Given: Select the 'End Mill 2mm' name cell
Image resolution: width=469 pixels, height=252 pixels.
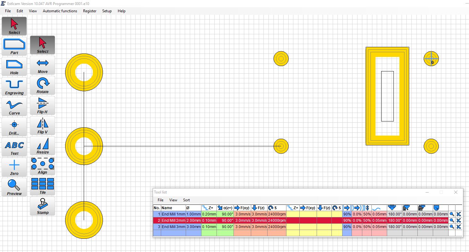Looking at the screenshot, I should coord(173,220).
